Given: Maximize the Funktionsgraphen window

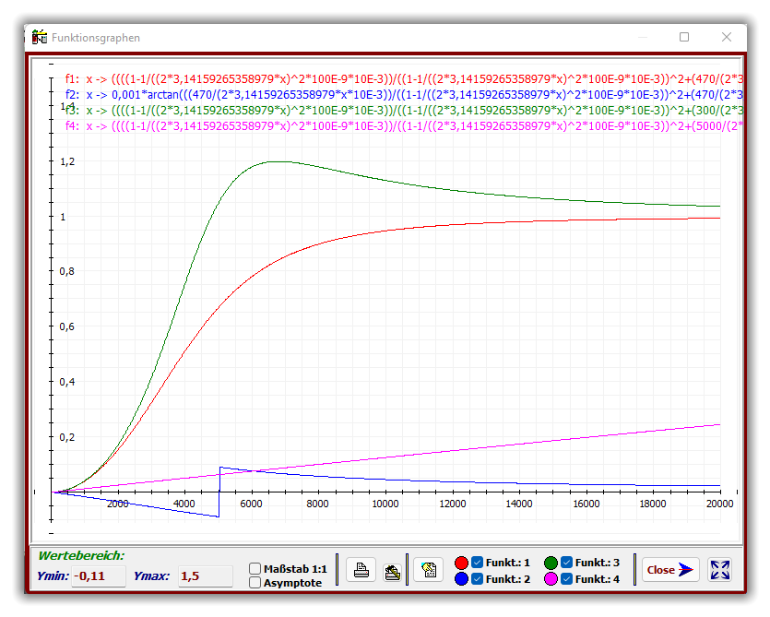Looking at the screenshot, I should [684, 38].
